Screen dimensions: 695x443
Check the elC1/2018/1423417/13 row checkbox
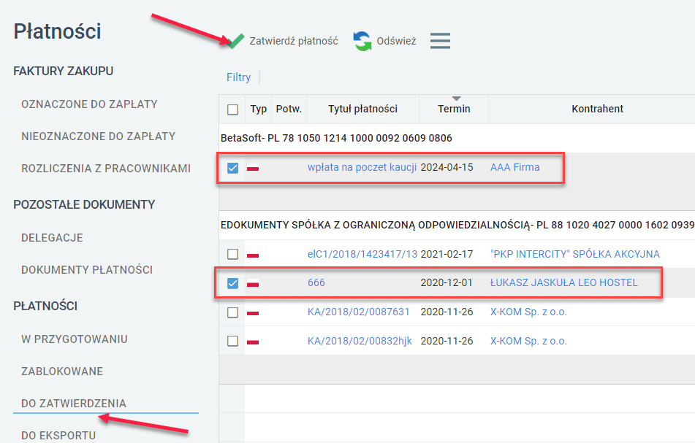(232, 254)
